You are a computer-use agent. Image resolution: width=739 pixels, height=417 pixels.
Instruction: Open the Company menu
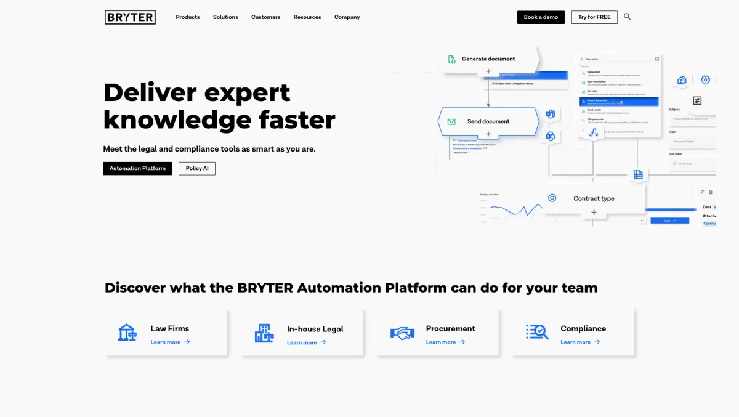tap(347, 17)
